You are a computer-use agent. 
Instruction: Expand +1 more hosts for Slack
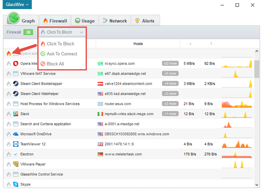(x=170, y=114)
